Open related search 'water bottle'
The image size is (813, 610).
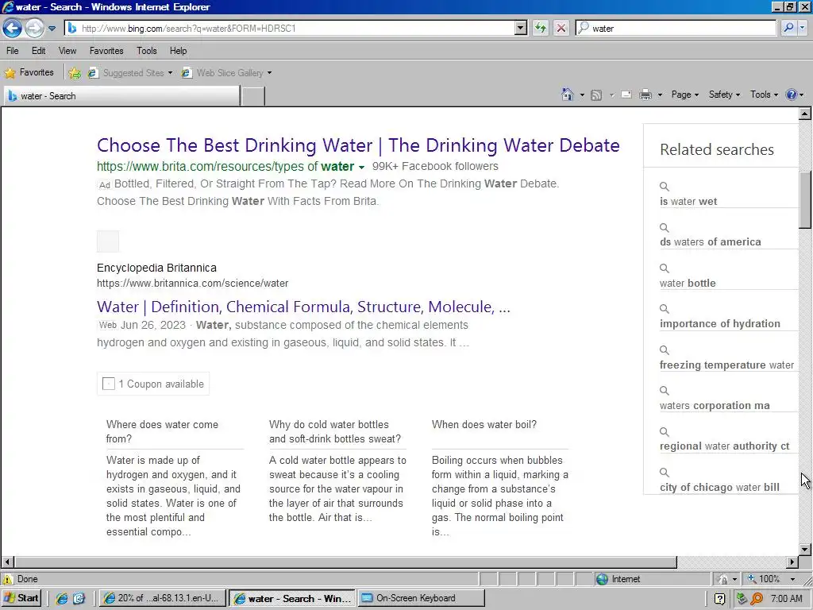pos(688,284)
